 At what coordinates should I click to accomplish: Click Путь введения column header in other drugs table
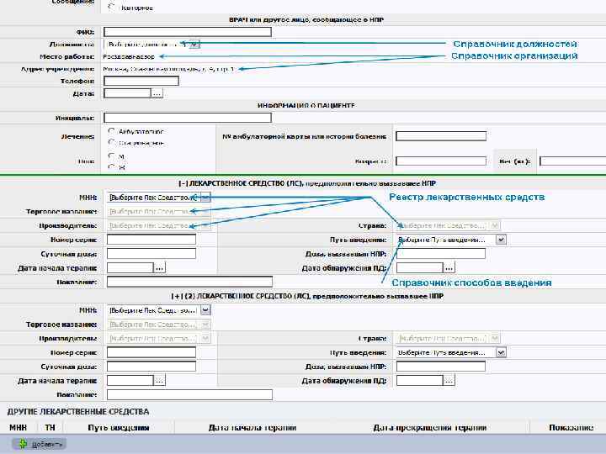(x=119, y=428)
